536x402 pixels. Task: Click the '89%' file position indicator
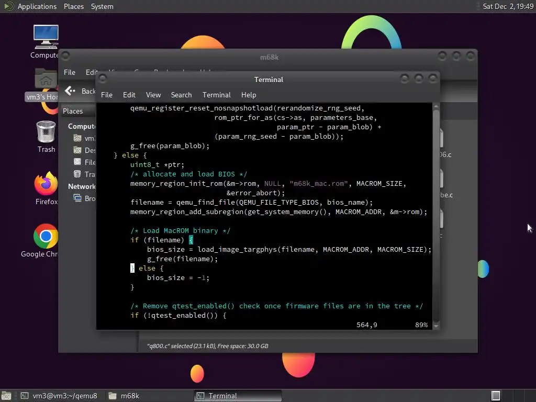click(421, 325)
